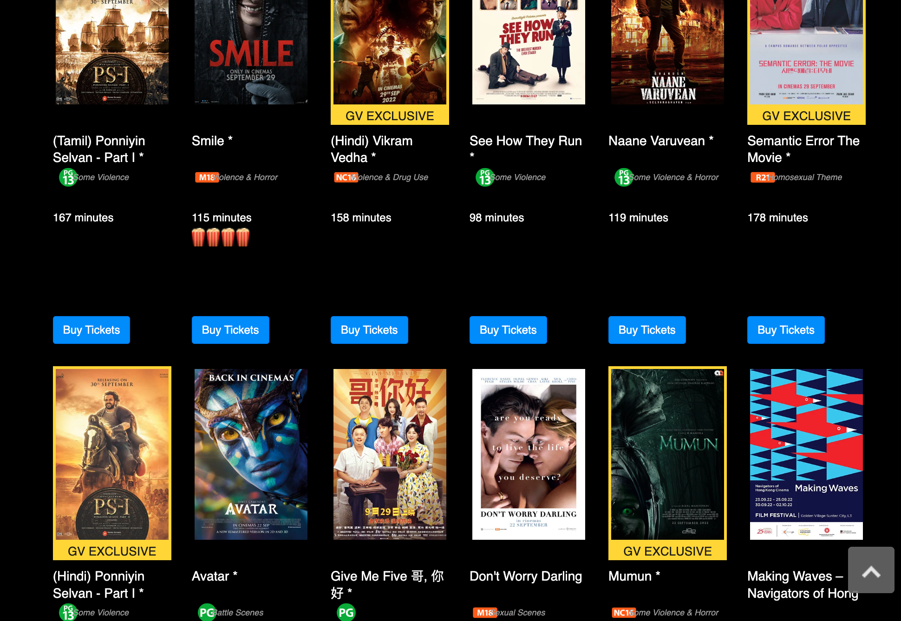Open title (Hindi) Ponniyin Selvan - Part I
This screenshot has width=901, height=621.
click(98, 584)
